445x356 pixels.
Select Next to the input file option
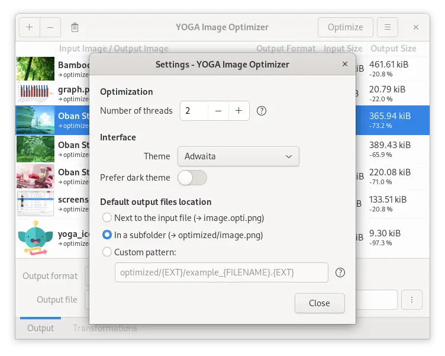click(107, 218)
